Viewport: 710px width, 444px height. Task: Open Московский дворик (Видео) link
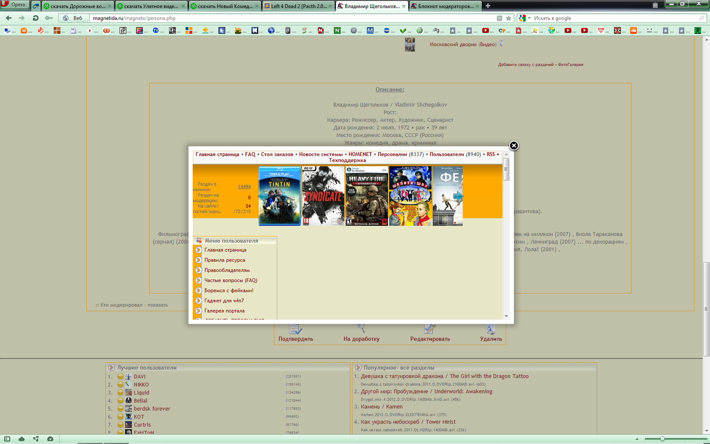pyautogui.click(x=463, y=44)
